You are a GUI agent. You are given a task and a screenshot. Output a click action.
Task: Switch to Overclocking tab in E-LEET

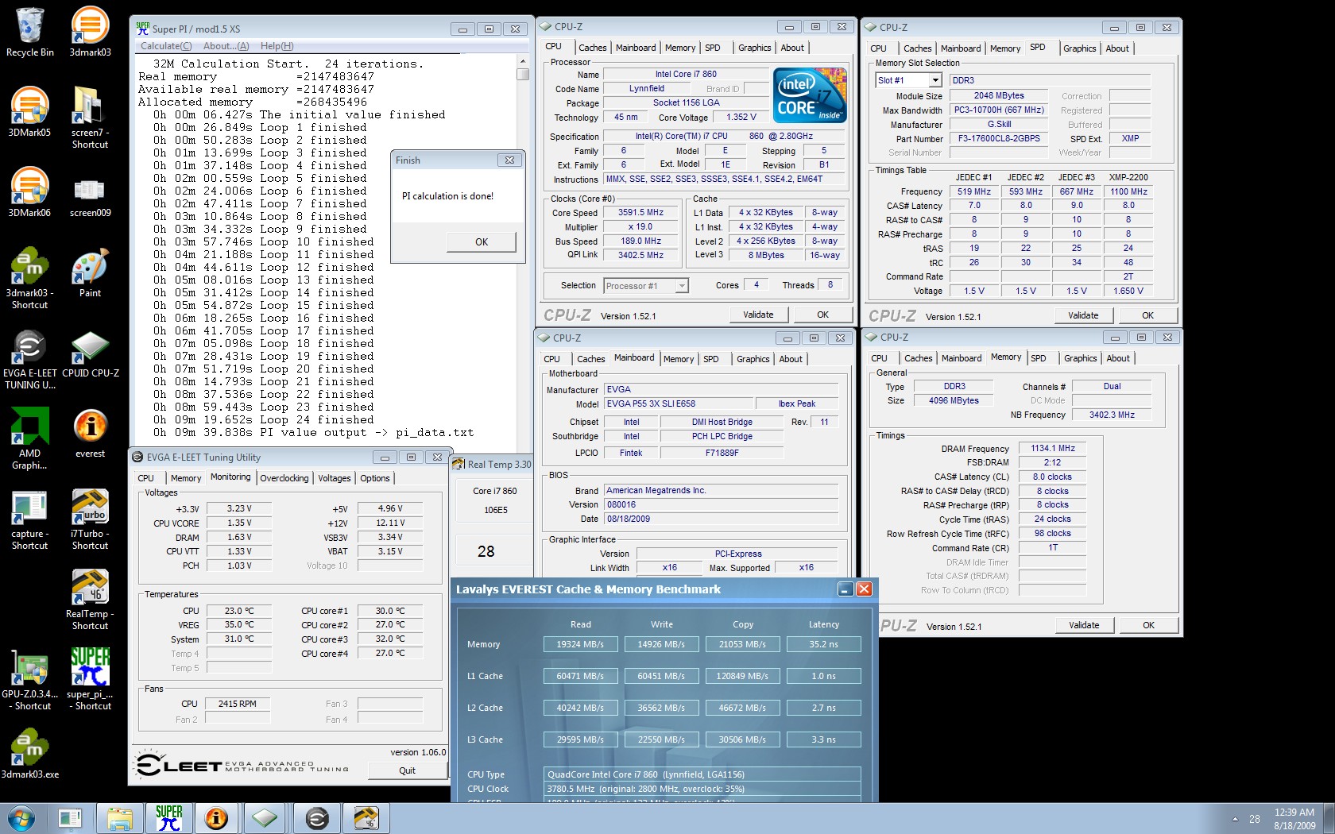click(x=284, y=478)
